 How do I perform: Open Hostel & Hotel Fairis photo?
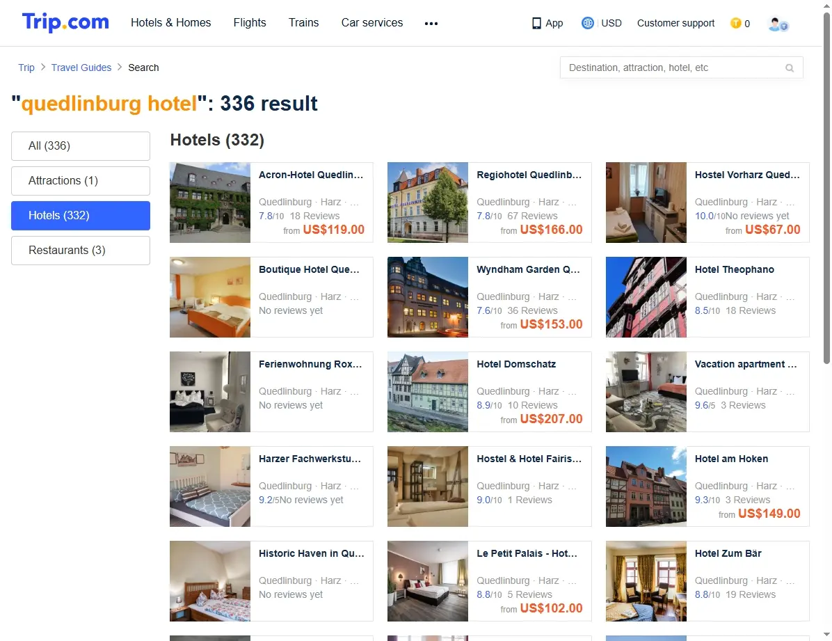pos(428,486)
